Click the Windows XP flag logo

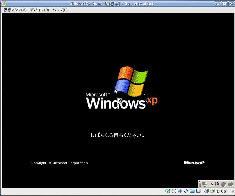(131, 81)
